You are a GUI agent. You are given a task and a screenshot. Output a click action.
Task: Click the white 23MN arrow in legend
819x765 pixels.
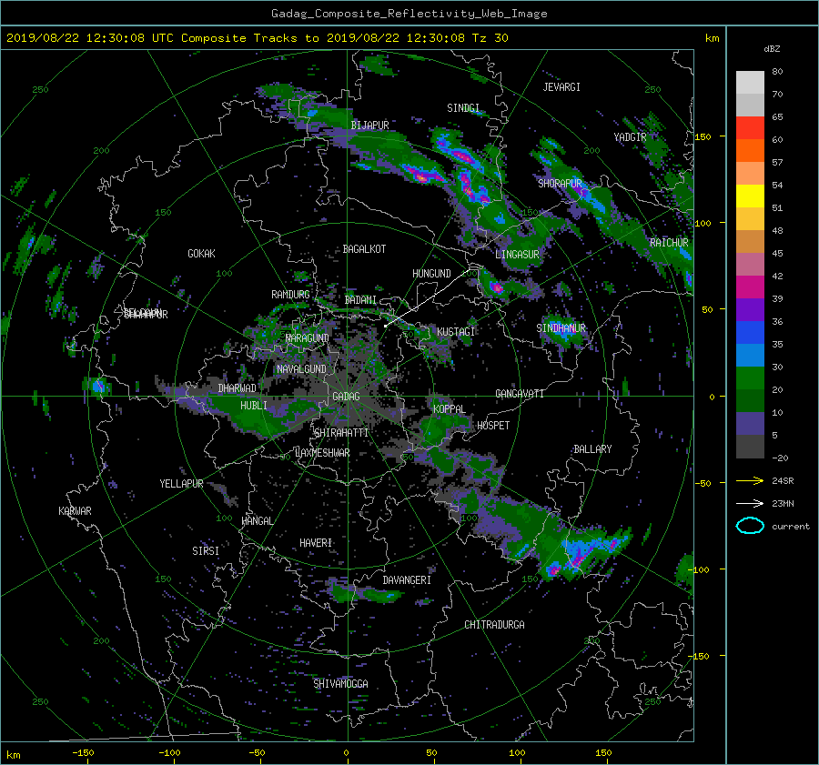pos(750,503)
